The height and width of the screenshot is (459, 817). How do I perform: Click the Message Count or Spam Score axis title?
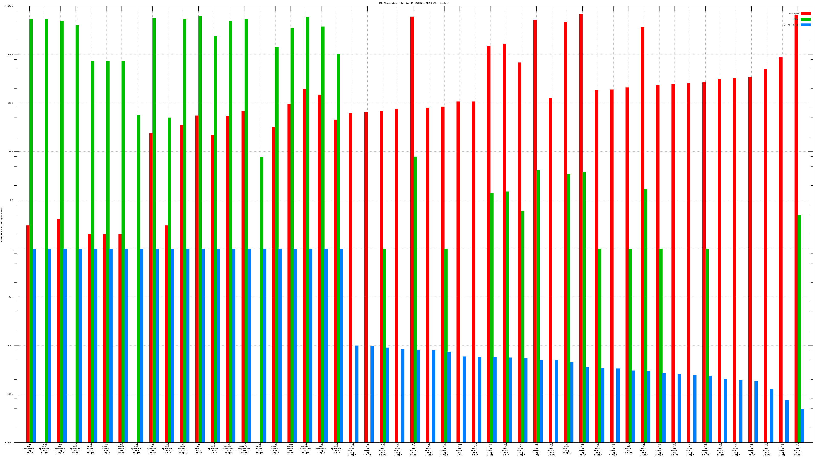(2, 225)
